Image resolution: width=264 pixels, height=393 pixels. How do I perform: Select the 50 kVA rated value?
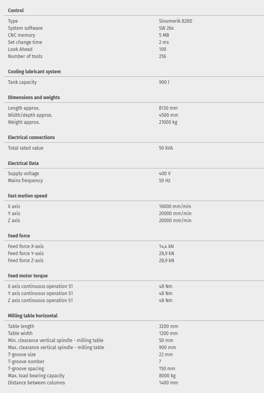click(166, 148)
